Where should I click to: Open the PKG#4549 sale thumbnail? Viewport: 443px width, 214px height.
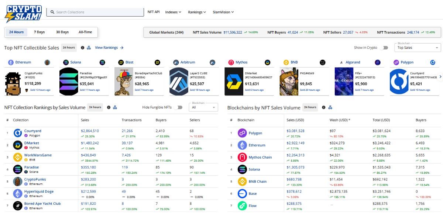pyautogui.click(x=289, y=82)
